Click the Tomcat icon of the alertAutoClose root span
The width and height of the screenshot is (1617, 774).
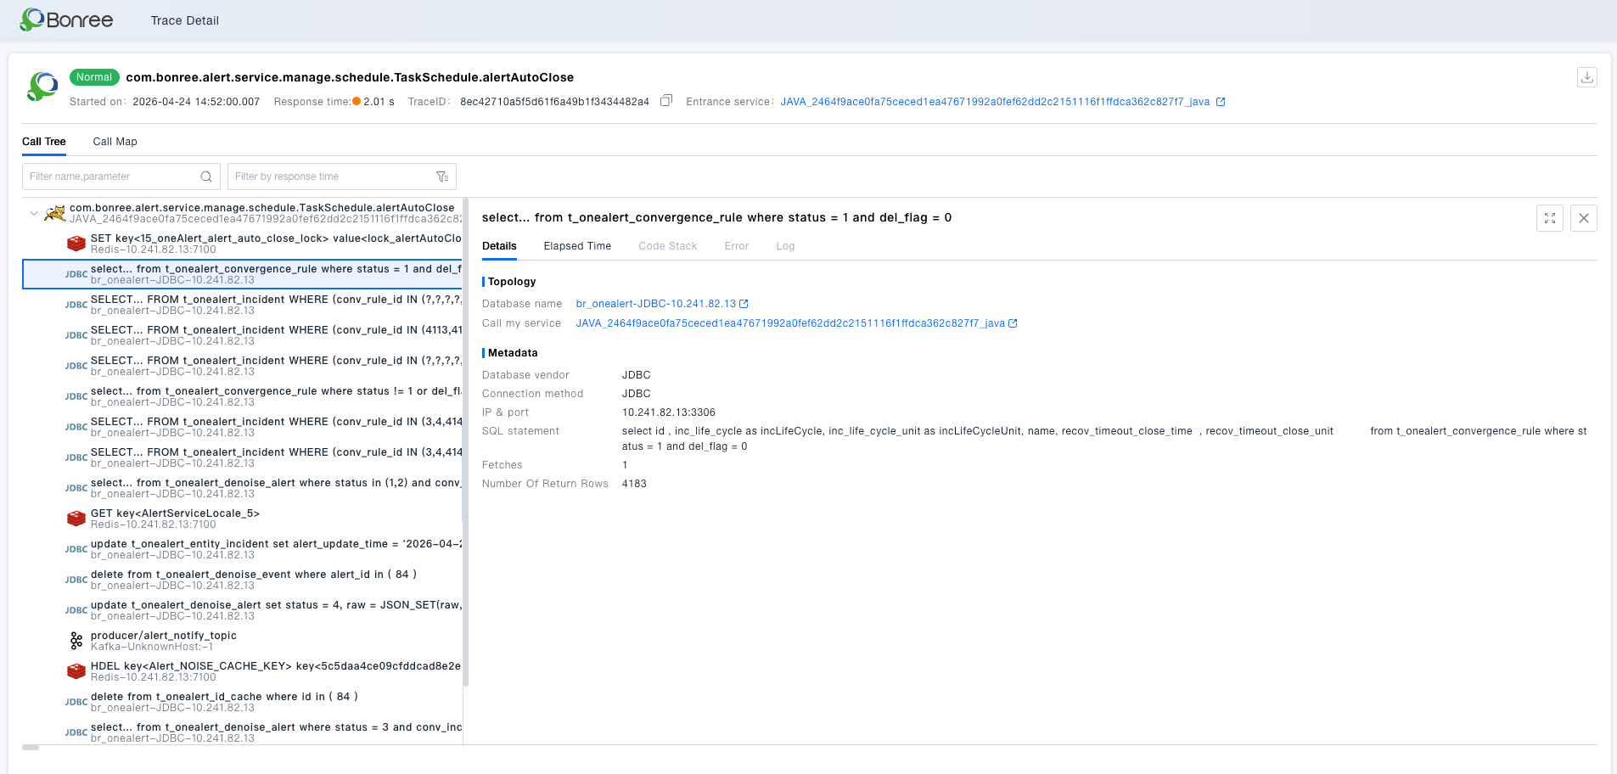pos(55,213)
